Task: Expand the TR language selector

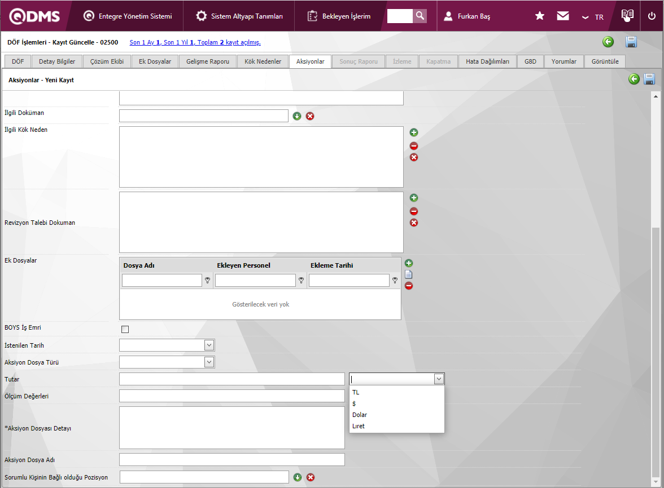Action: pos(592,17)
